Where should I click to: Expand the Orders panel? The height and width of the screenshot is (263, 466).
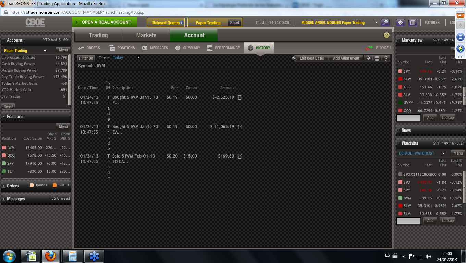pos(4,186)
